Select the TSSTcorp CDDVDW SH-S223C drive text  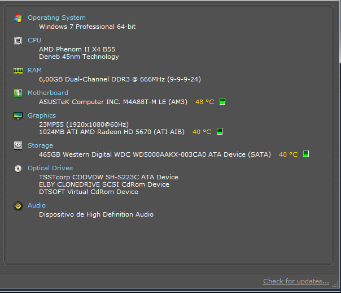pyautogui.click(x=108, y=177)
